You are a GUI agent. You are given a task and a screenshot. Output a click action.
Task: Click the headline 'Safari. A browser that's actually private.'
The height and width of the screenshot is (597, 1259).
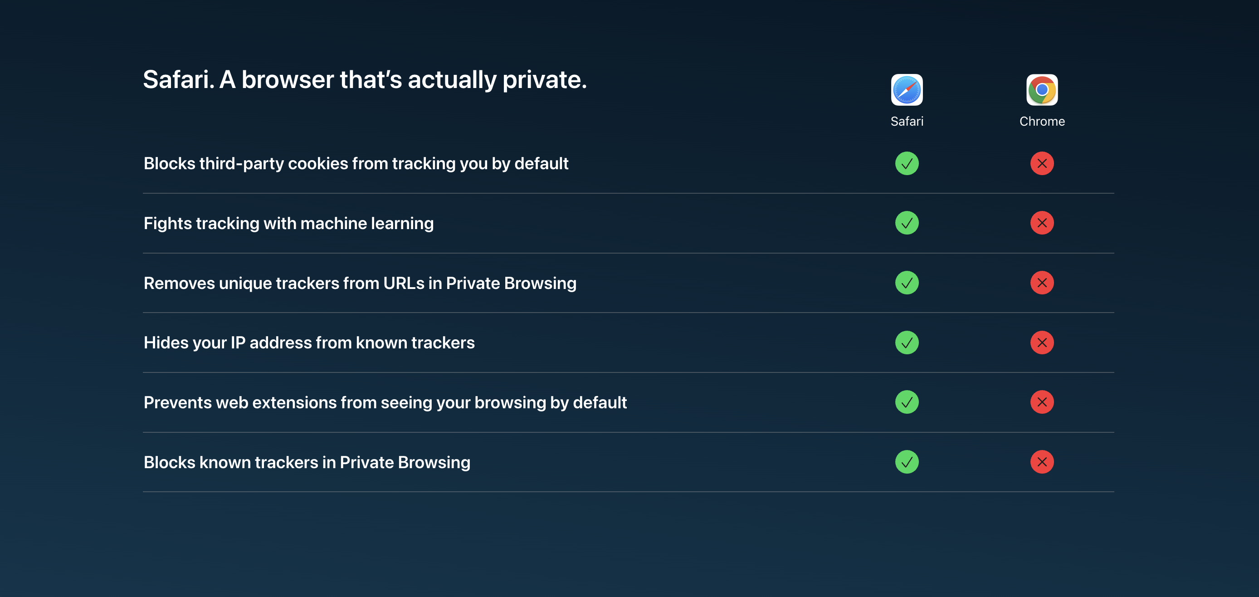(x=365, y=80)
